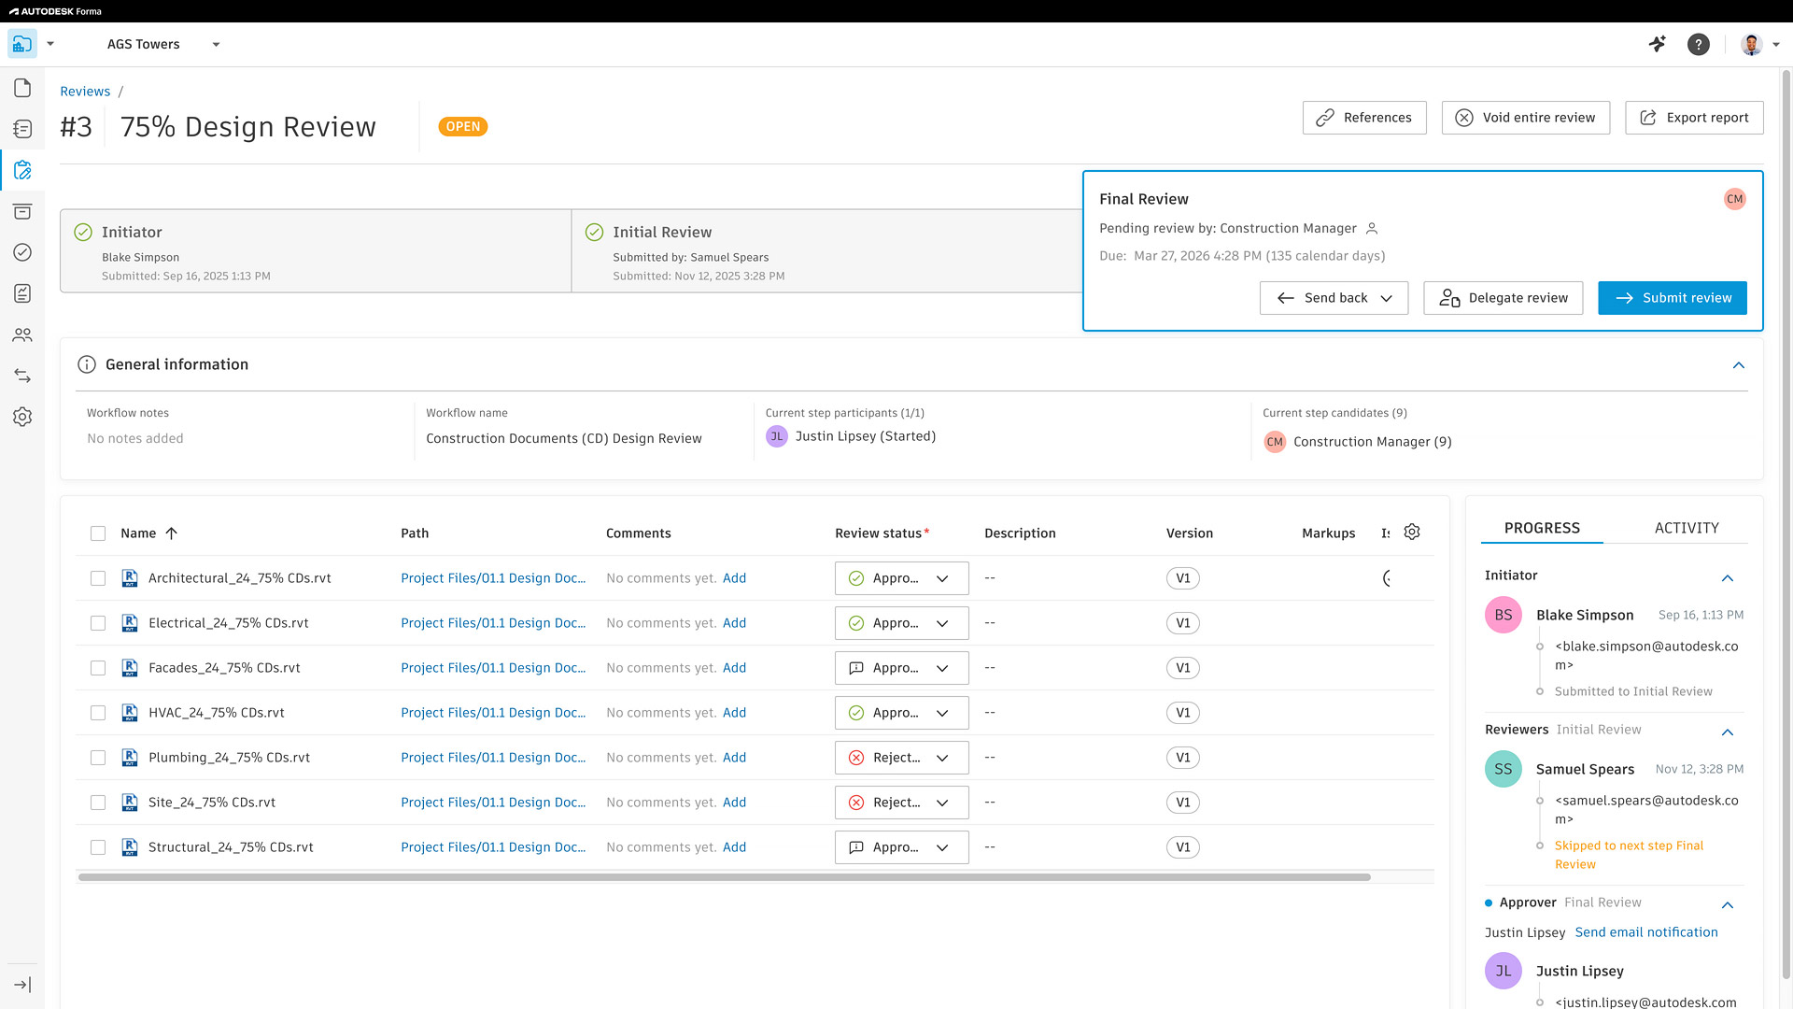Collapse the Reviewers Initial Review section
The width and height of the screenshot is (1793, 1009).
1728,732
